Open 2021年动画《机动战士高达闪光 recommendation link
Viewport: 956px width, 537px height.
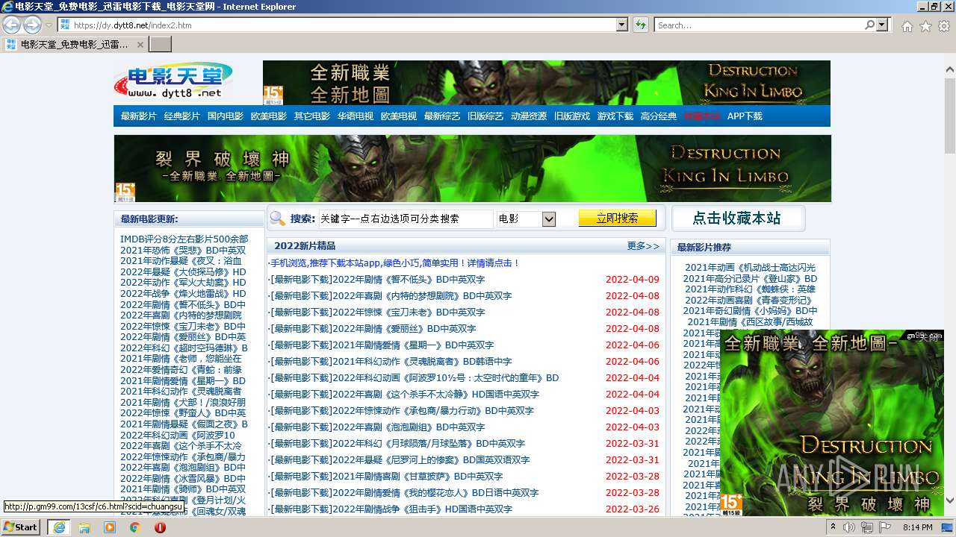(750, 268)
